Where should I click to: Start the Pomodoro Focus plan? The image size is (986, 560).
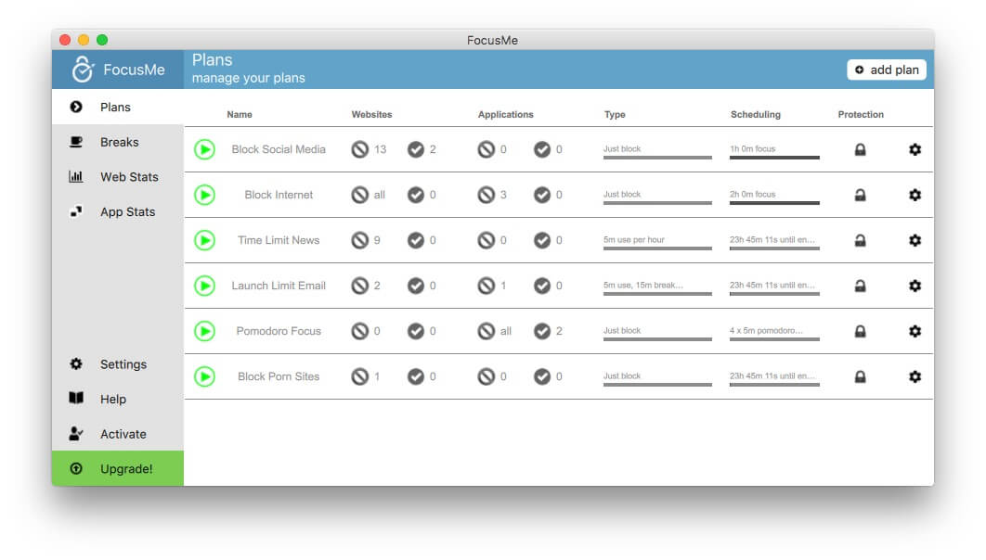pyautogui.click(x=204, y=331)
